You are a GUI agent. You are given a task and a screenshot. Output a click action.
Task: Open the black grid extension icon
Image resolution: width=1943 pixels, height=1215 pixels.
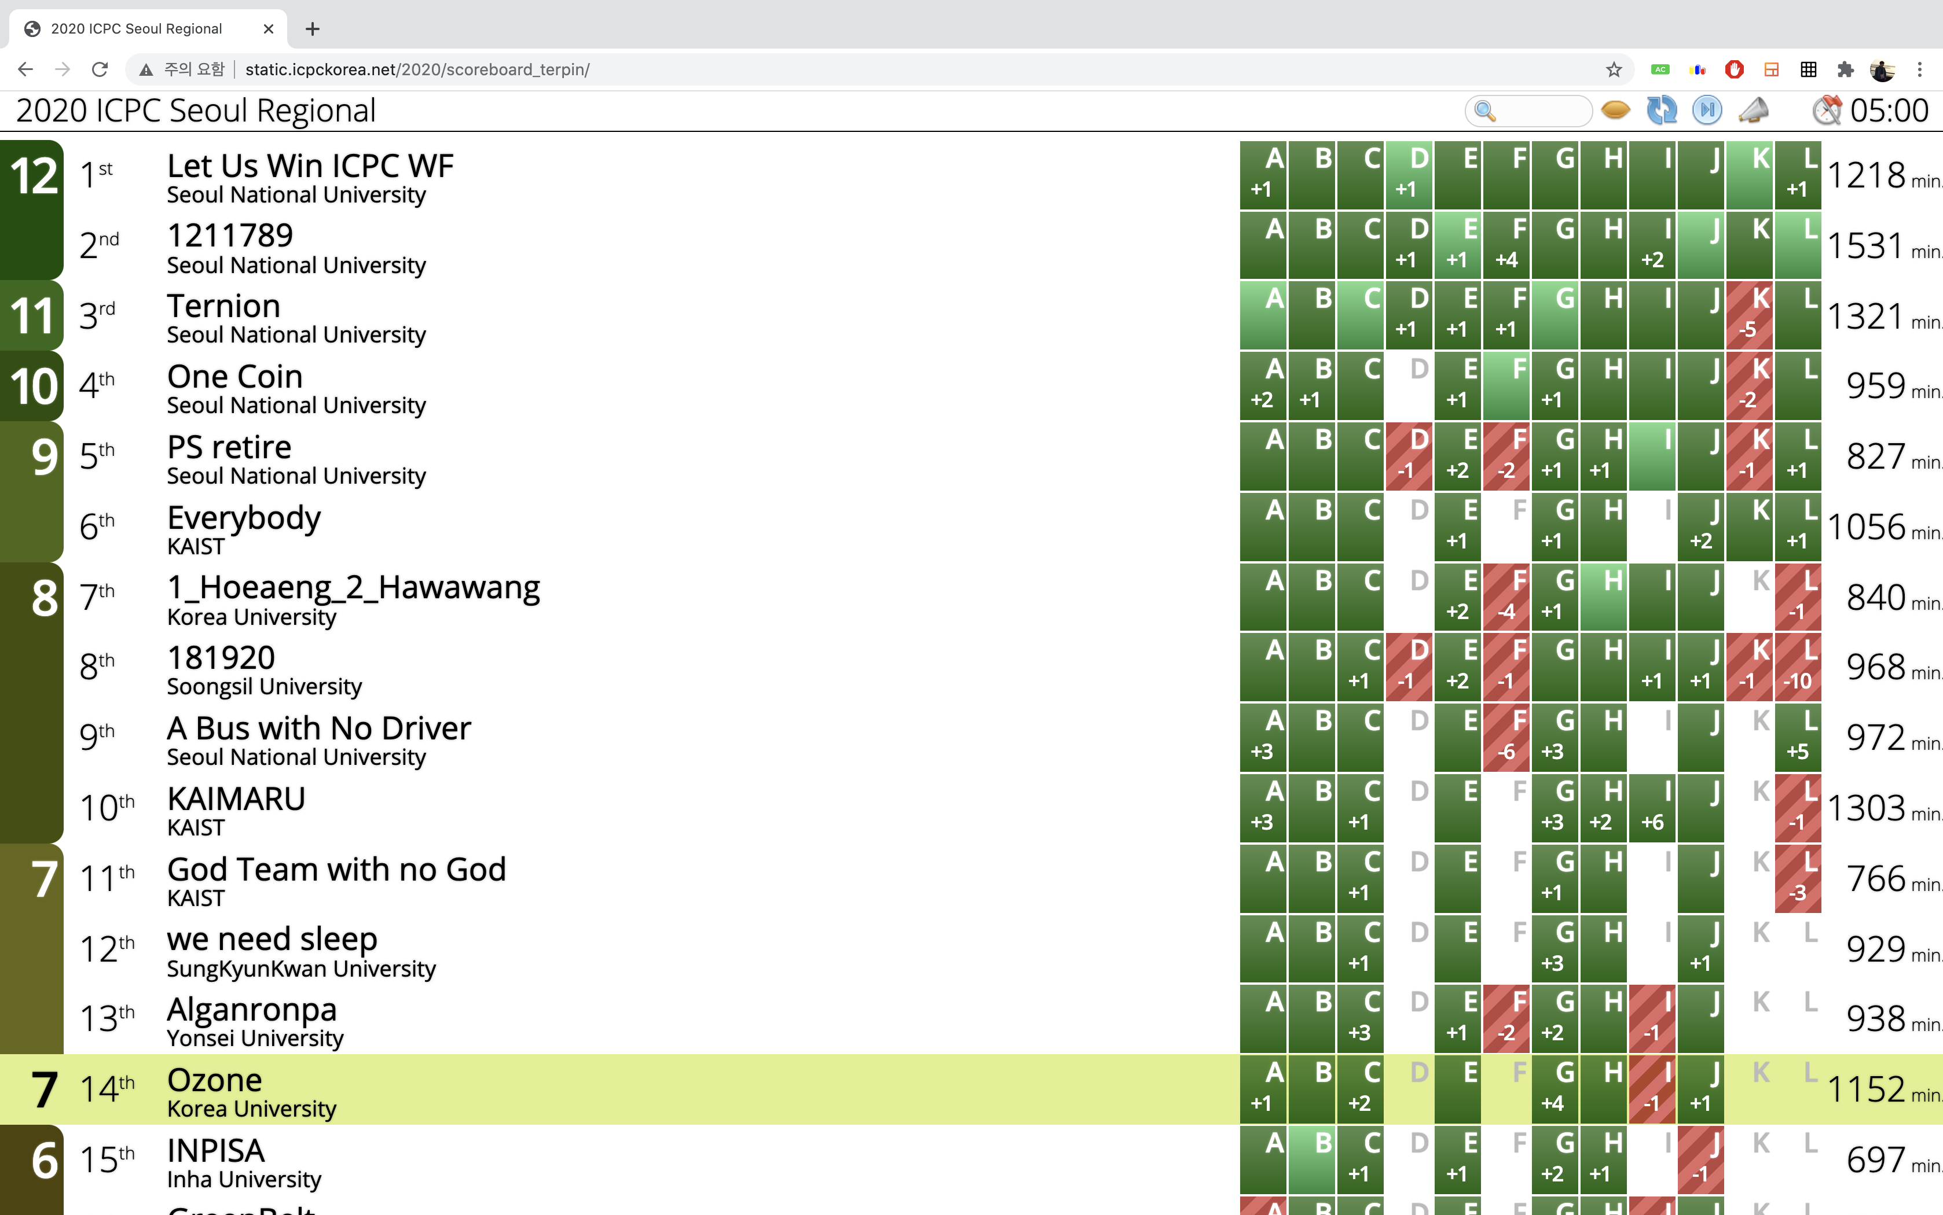1808,70
